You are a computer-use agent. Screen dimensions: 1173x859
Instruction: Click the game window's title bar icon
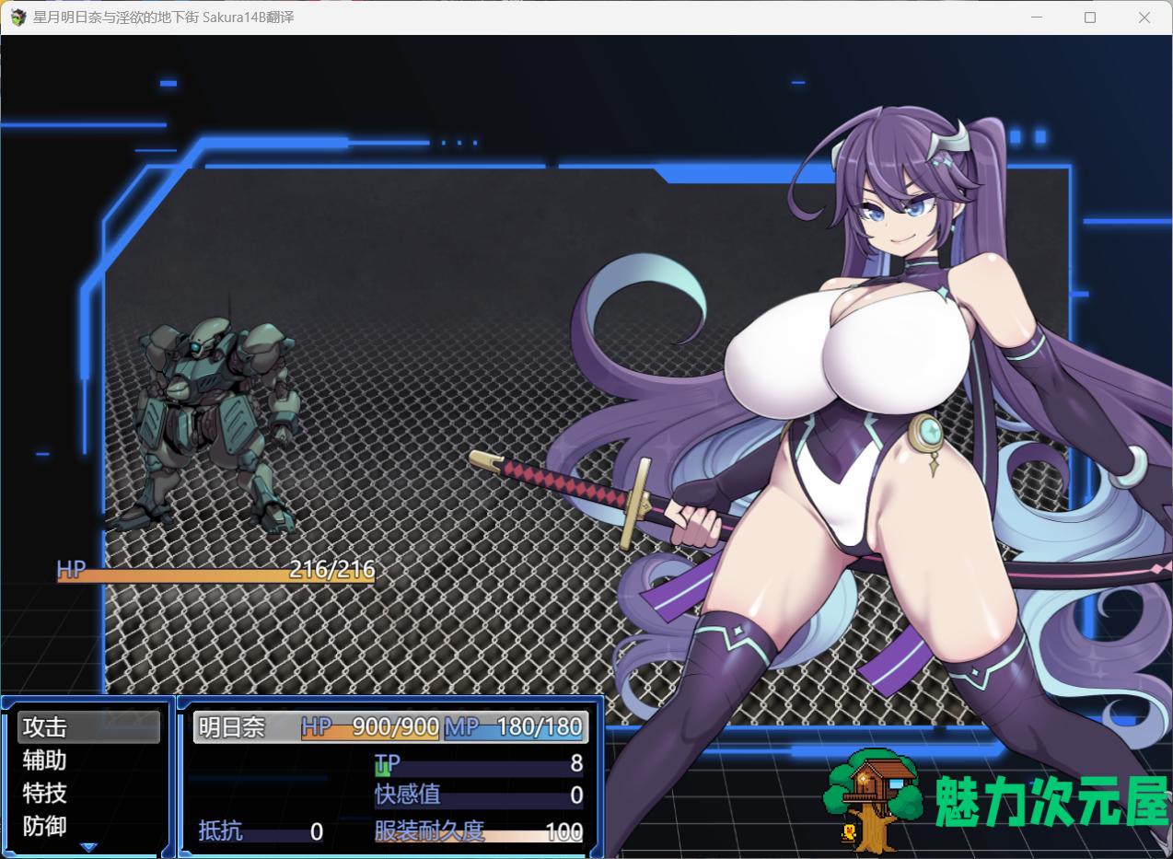pyautogui.click(x=18, y=17)
